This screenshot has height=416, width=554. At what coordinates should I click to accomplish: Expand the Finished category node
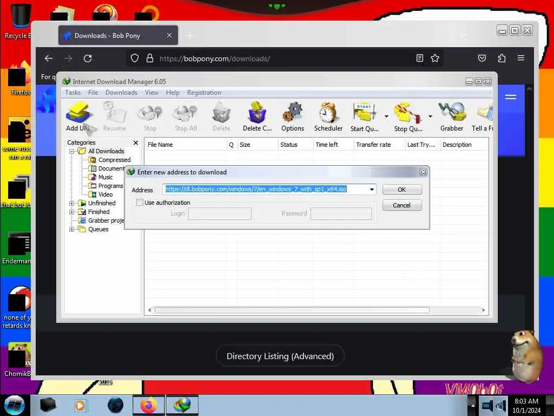71,212
